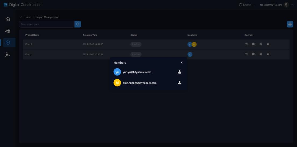Click the member icon beside blue.huang@fjdynamics.com
Image resolution: width=297 pixels, height=147 pixels.
tap(180, 83)
